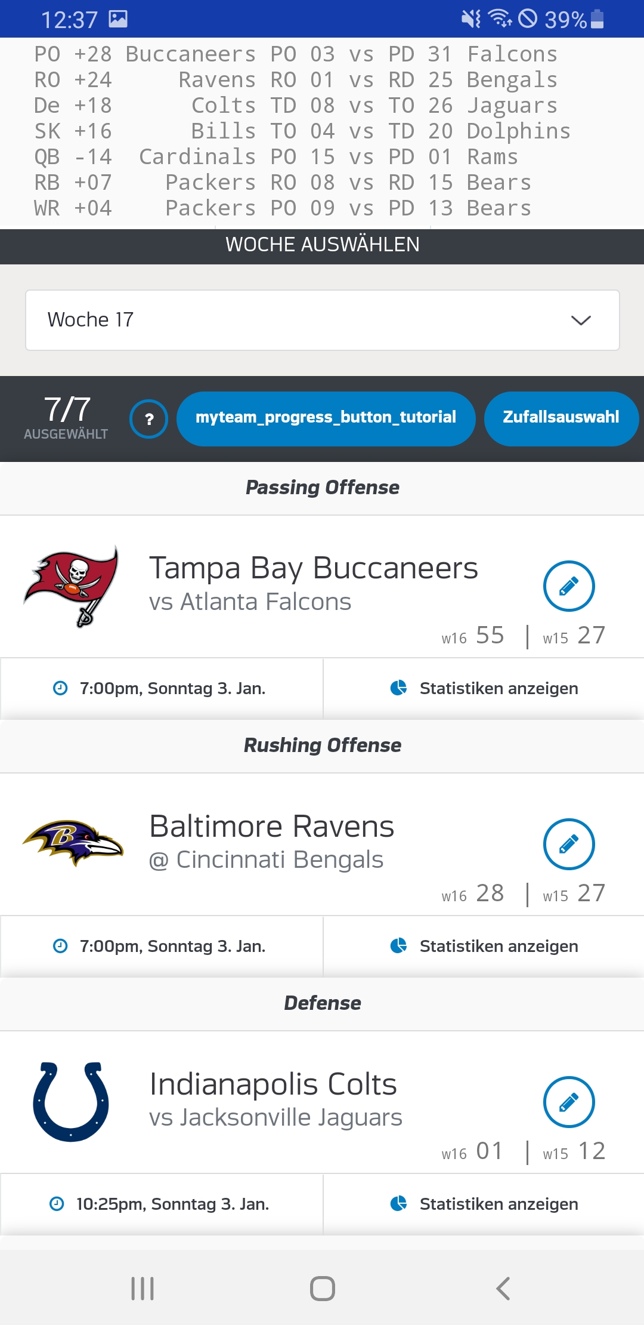Screen dimensions: 644x1325
Task: Tap the pencil icon for Indianapolis Colts
Action: [x=569, y=1102]
